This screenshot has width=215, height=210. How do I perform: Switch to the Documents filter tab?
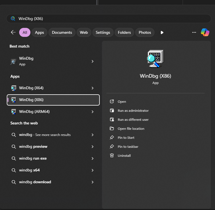(62, 32)
